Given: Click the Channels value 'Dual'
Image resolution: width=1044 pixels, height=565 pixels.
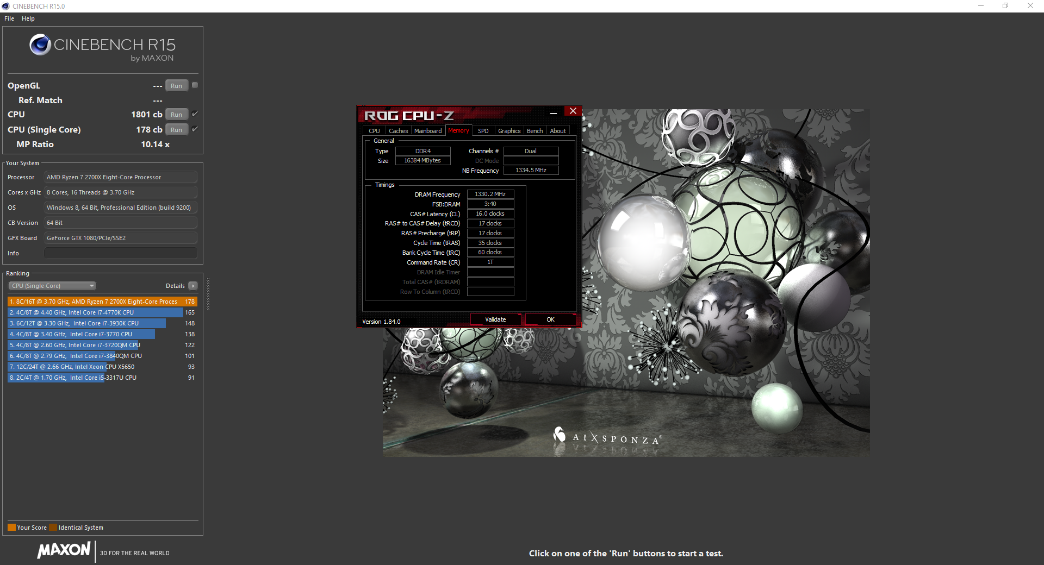Looking at the screenshot, I should pos(531,151).
